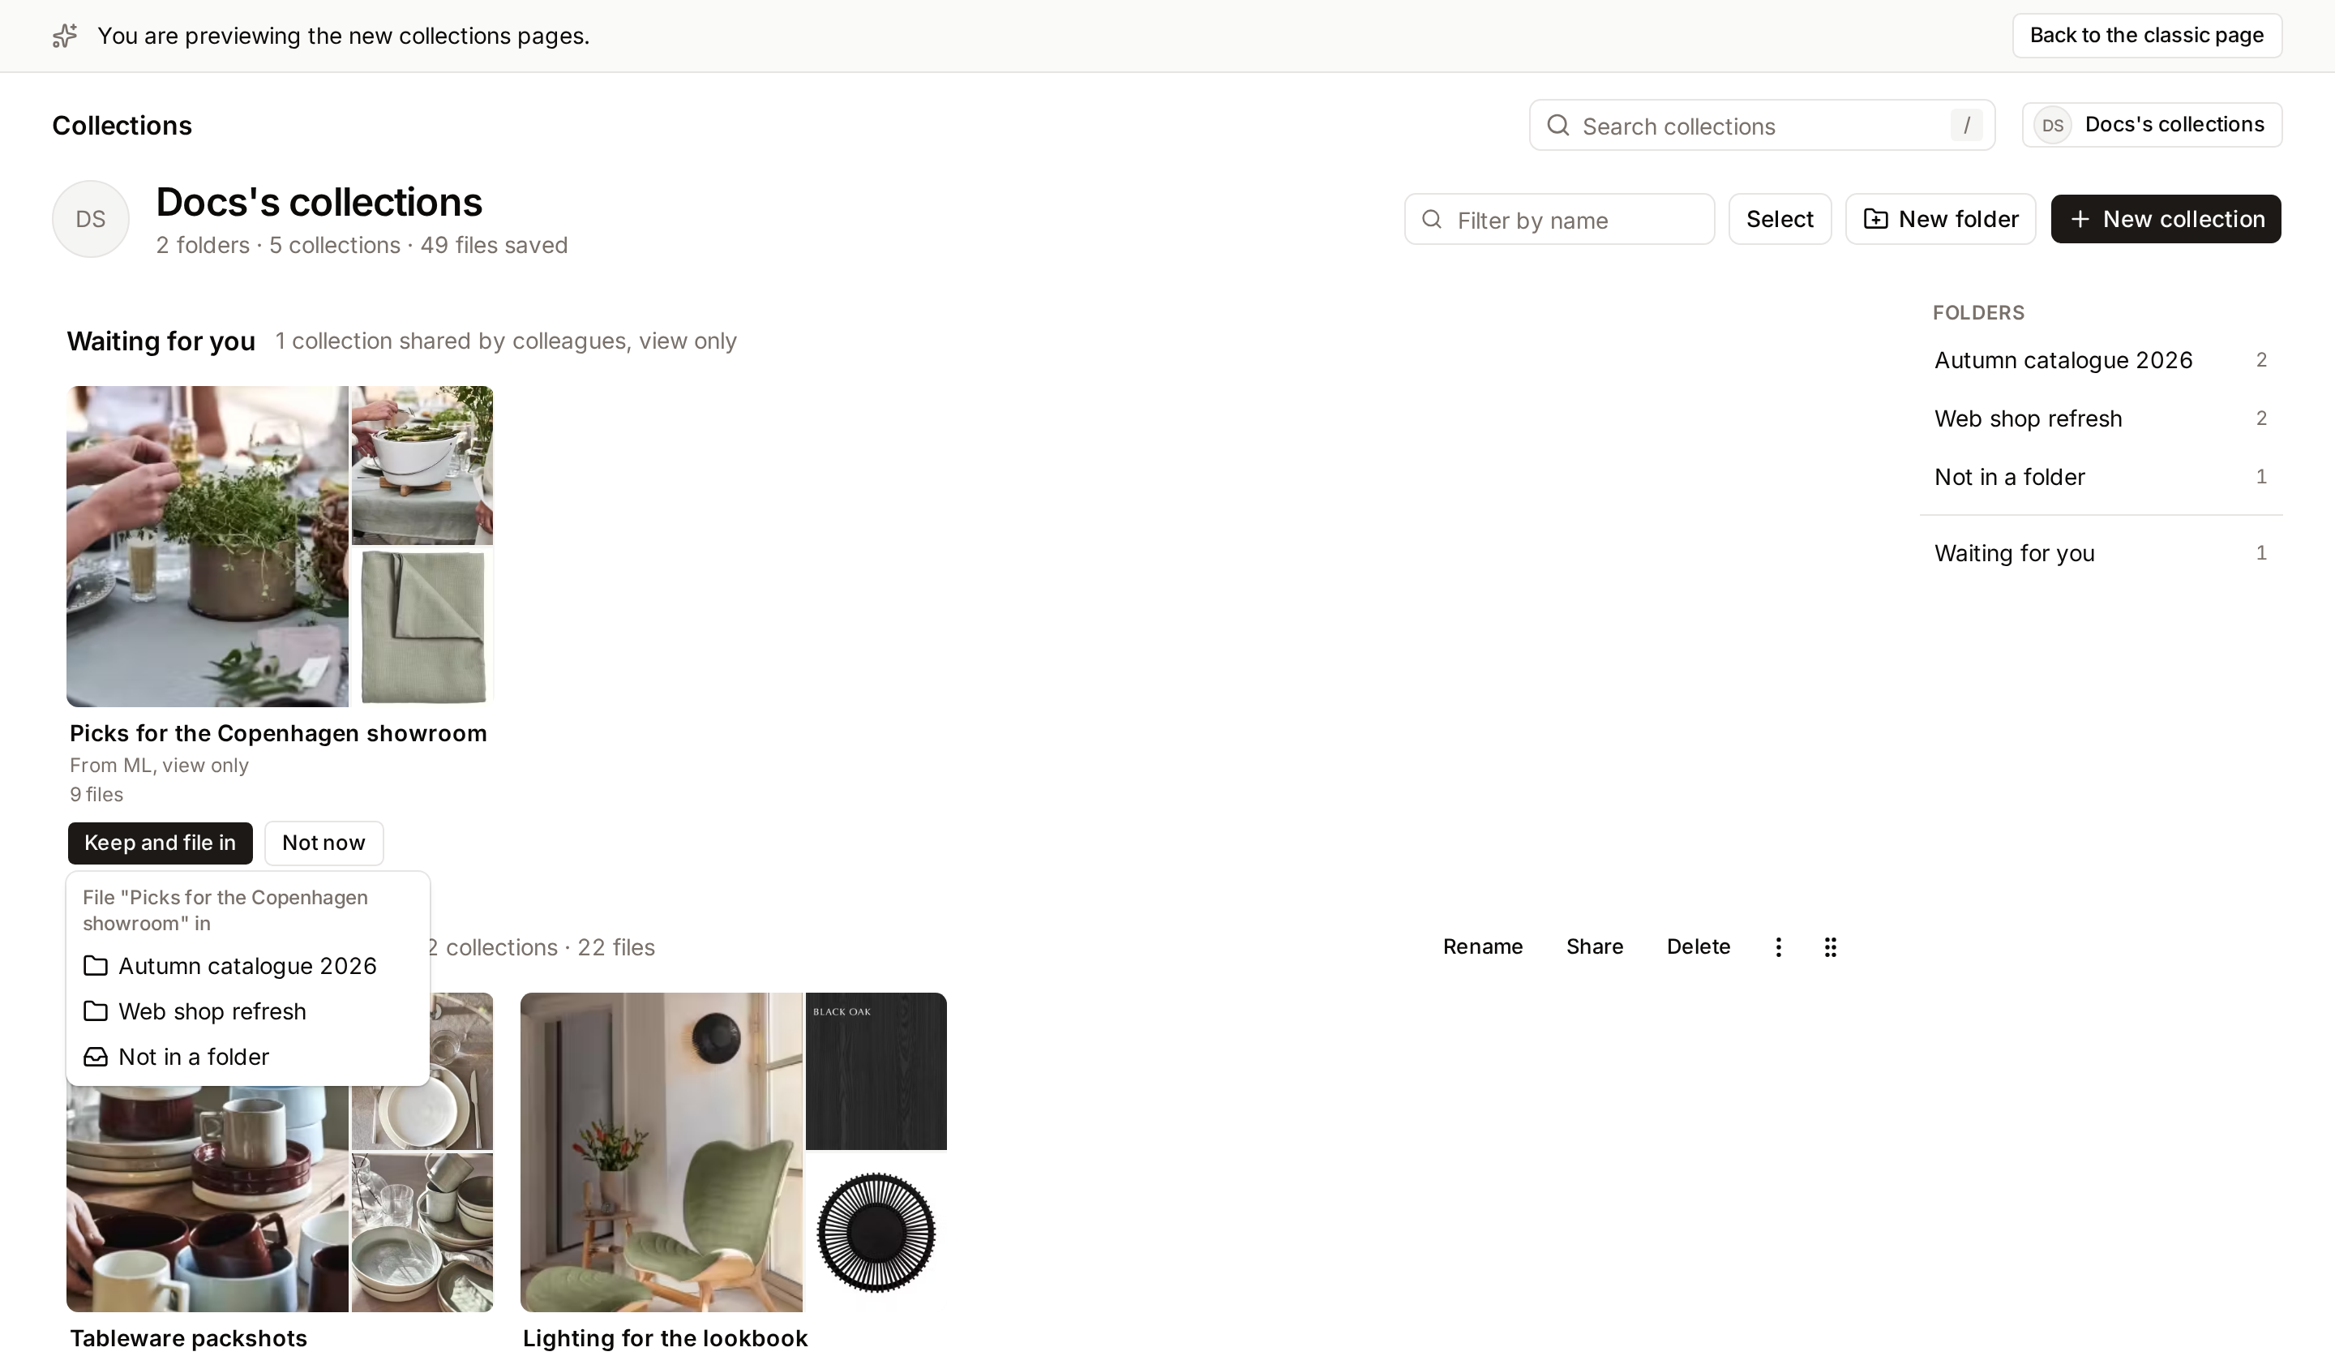The image size is (2335, 1356).
Task: Choose Not in a folder in the file-in menu
Action: [247, 1057]
